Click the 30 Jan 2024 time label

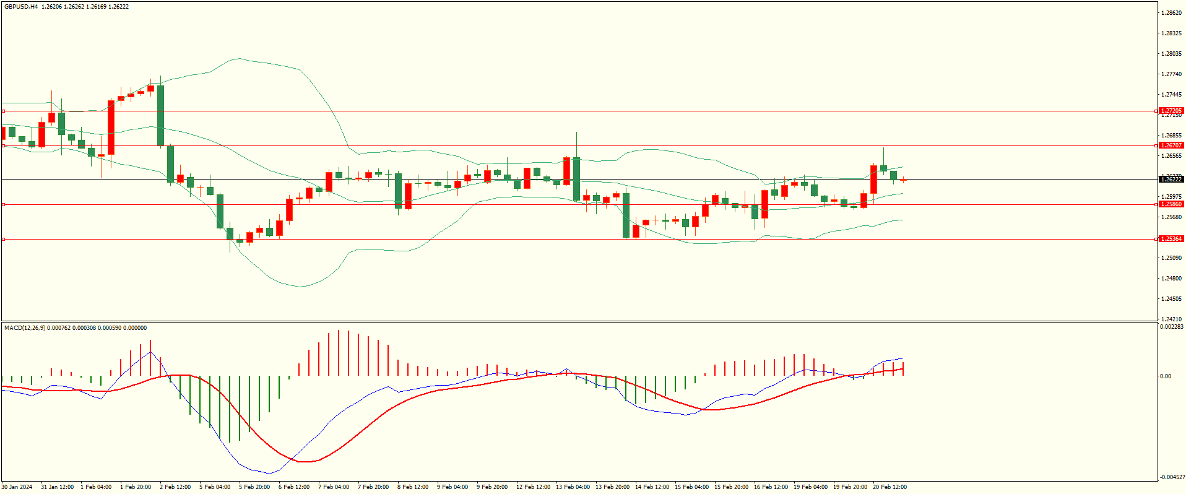17,487
